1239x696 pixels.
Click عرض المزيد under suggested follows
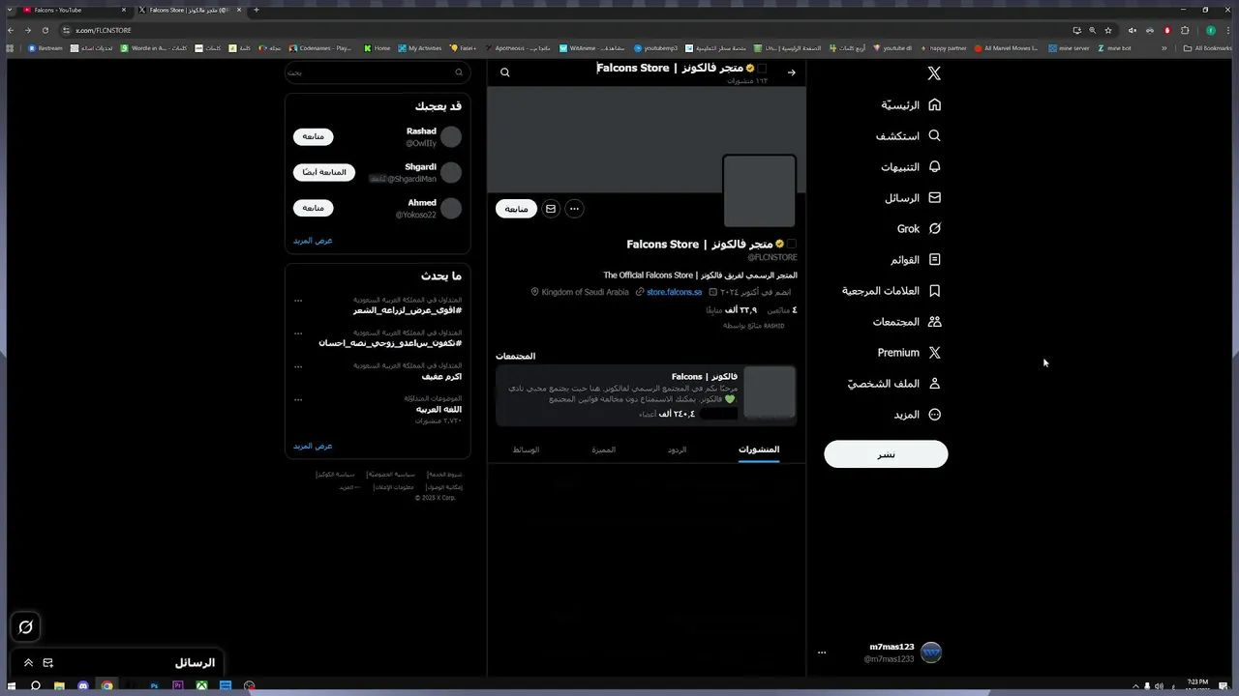[313, 240]
